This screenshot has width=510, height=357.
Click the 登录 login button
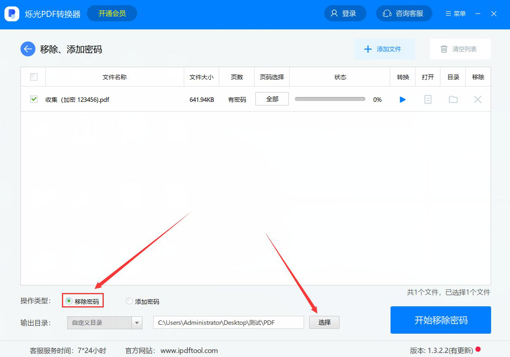[x=345, y=13]
